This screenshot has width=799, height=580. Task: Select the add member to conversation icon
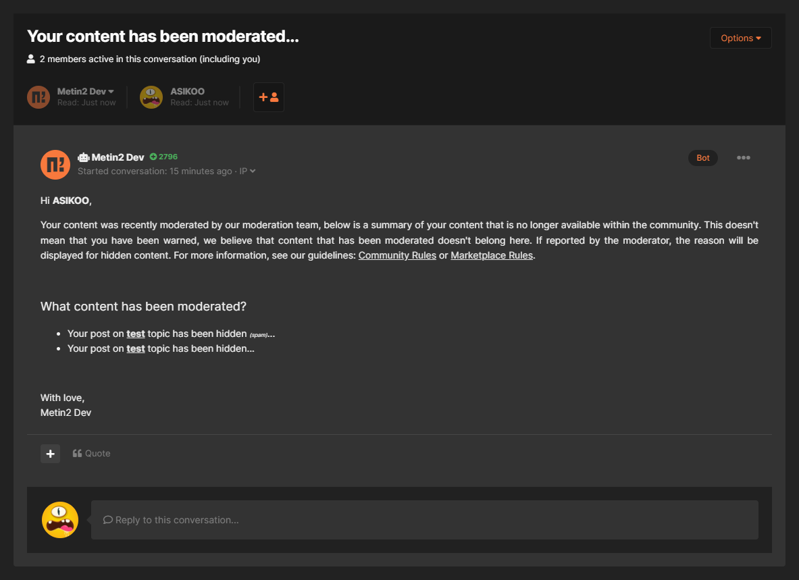268,97
